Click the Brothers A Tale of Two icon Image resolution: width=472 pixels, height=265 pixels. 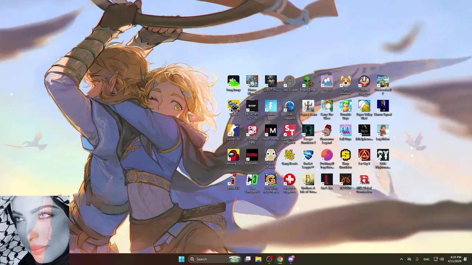coord(308,184)
